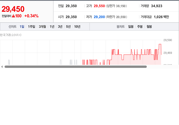179x125 pixels.
Task: Select the 1일 line chart tab
Action: click(x=22, y=27)
